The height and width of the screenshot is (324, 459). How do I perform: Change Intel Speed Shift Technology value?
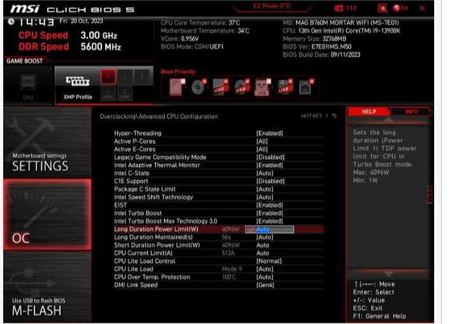coord(265,197)
